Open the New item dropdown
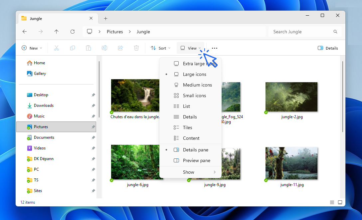The height and width of the screenshot is (220, 362). [32, 48]
